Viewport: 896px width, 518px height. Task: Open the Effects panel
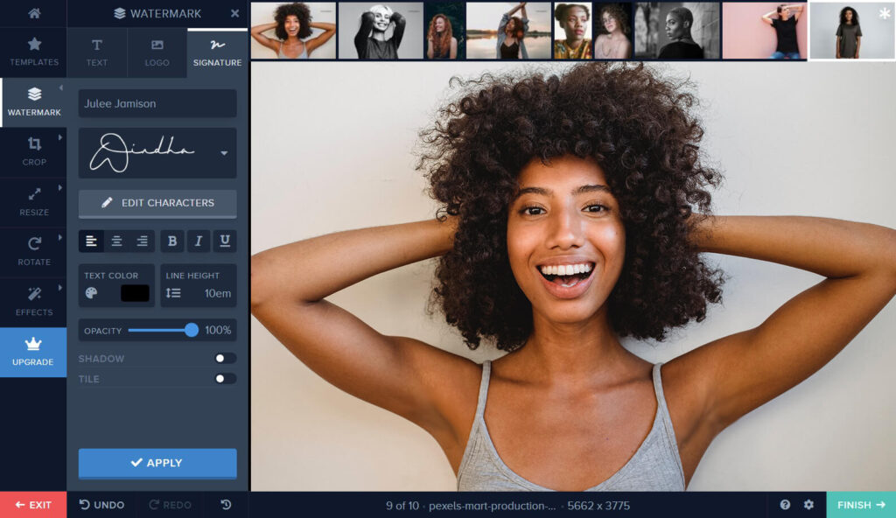[33, 301]
